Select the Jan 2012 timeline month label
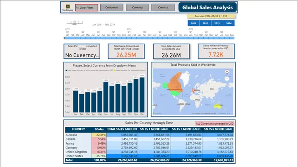 coord(129,35)
